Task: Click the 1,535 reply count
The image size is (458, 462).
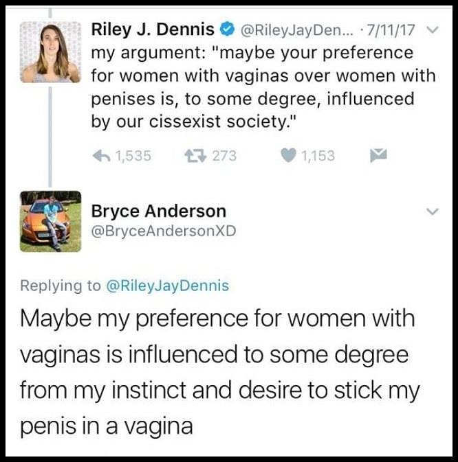Action: [132, 156]
